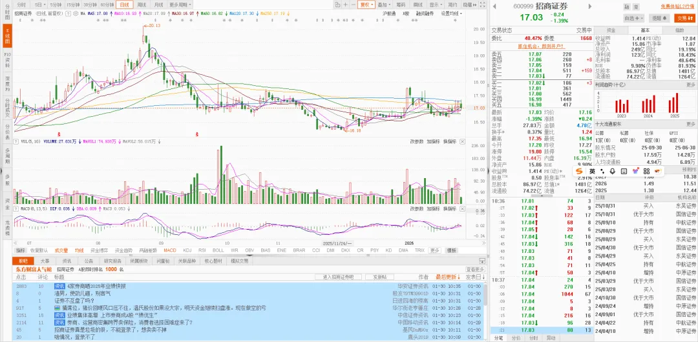Open the 复权 adjustment dropdown
The width and height of the screenshot is (698, 342).
point(367,5)
